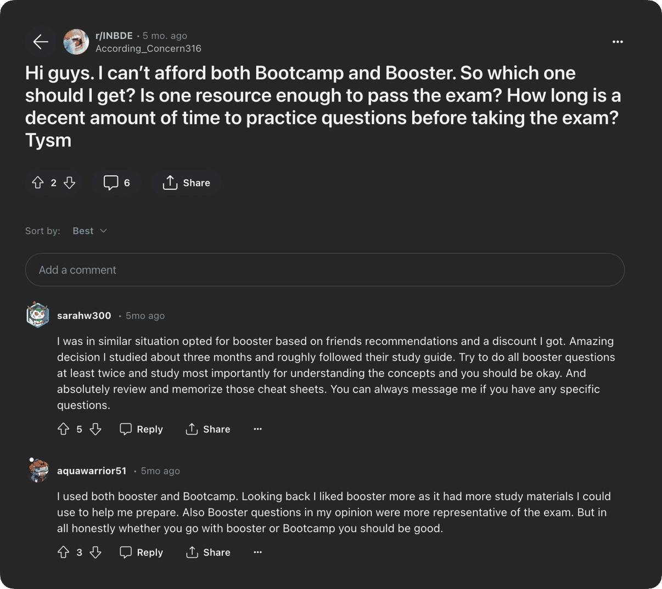
Task: Downvote aquawarrior51's comment
Action: point(96,552)
